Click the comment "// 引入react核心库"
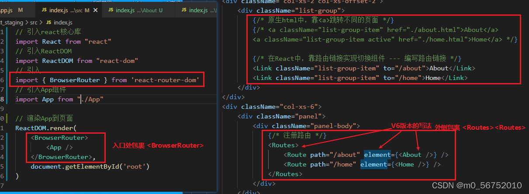This screenshot has width=529, height=194. [x=48, y=32]
